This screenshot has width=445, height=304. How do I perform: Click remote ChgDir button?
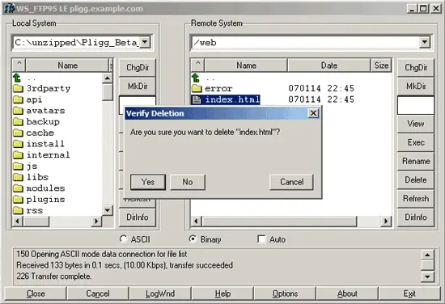pos(416,67)
